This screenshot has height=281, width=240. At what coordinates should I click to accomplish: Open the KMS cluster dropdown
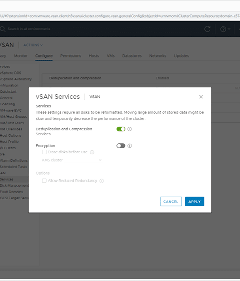[x=83, y=160]
